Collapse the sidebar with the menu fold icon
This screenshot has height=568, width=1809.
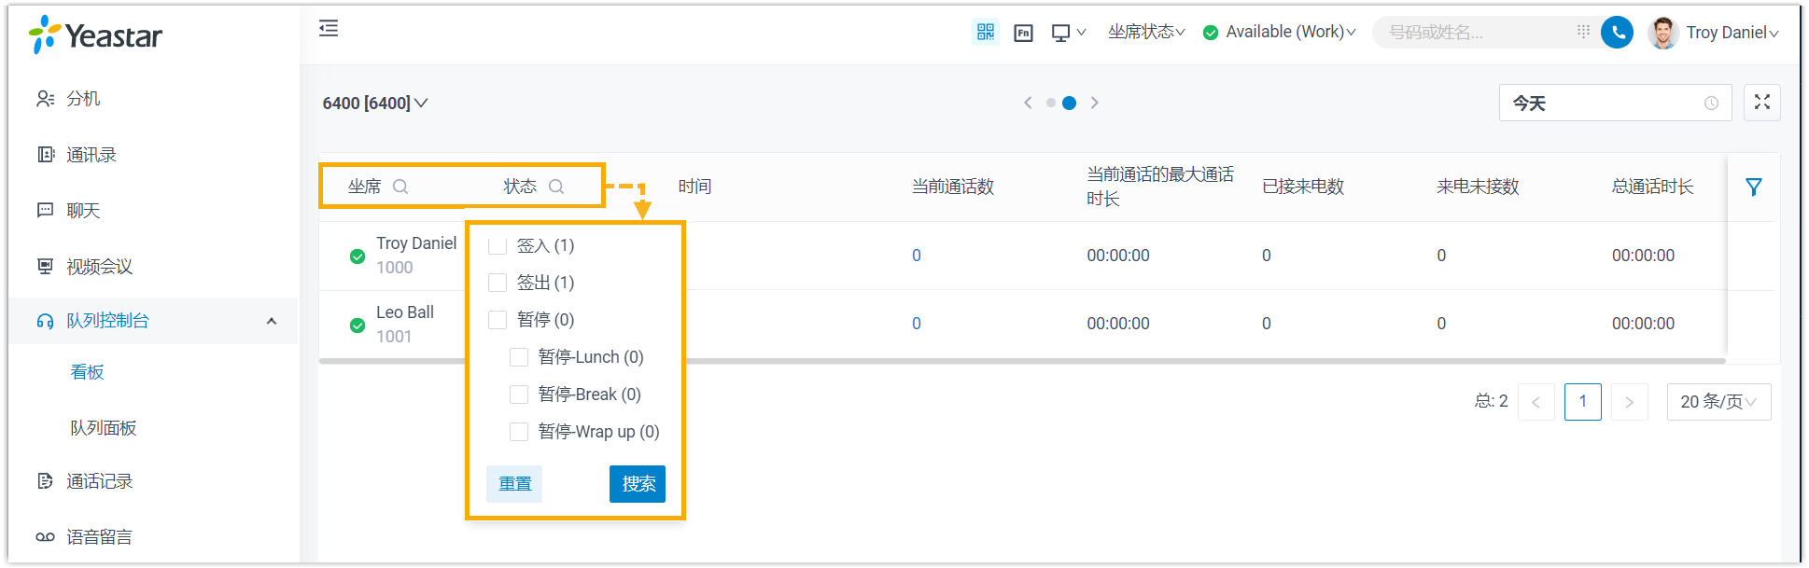click(329, 29)
